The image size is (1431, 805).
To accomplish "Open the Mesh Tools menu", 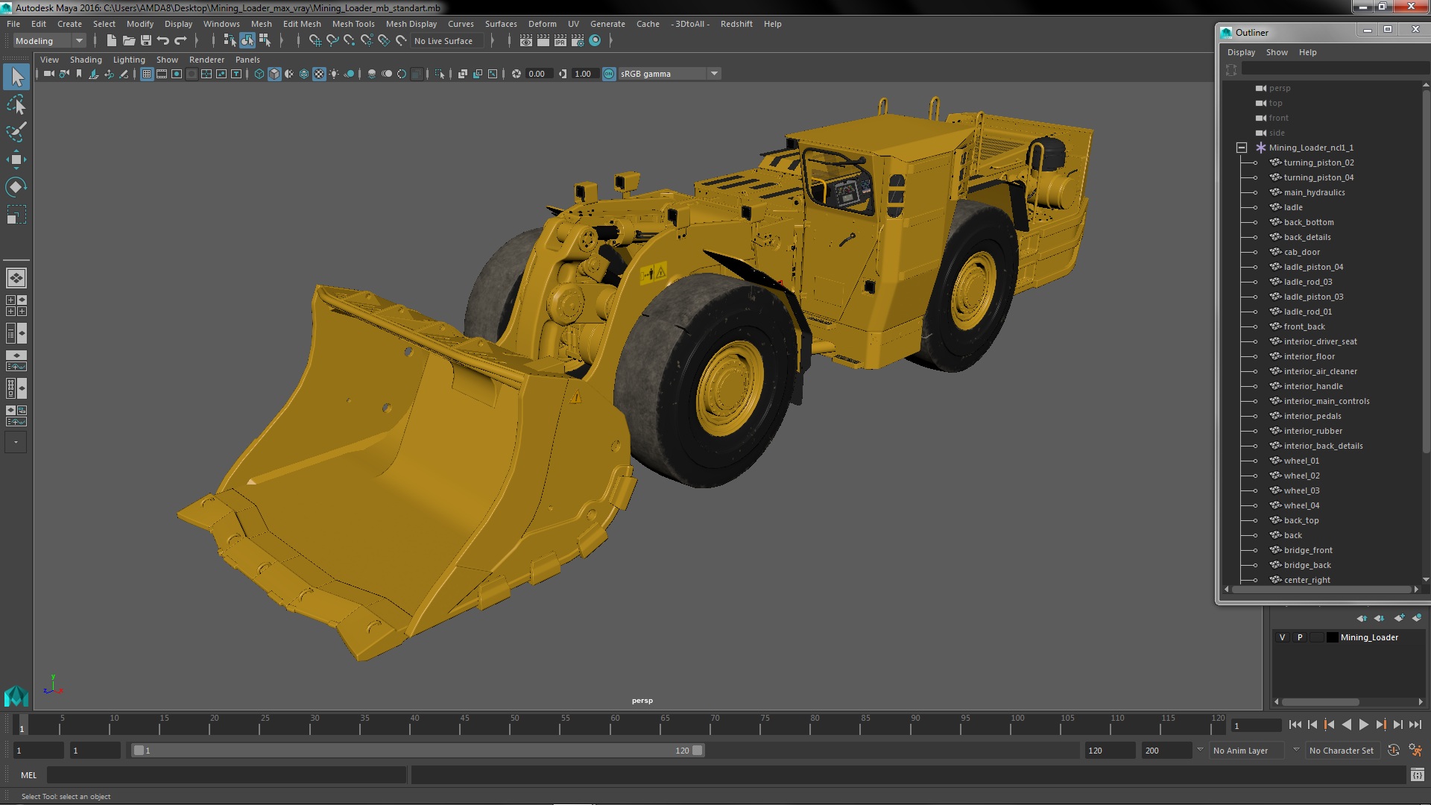I will point(353,24).
